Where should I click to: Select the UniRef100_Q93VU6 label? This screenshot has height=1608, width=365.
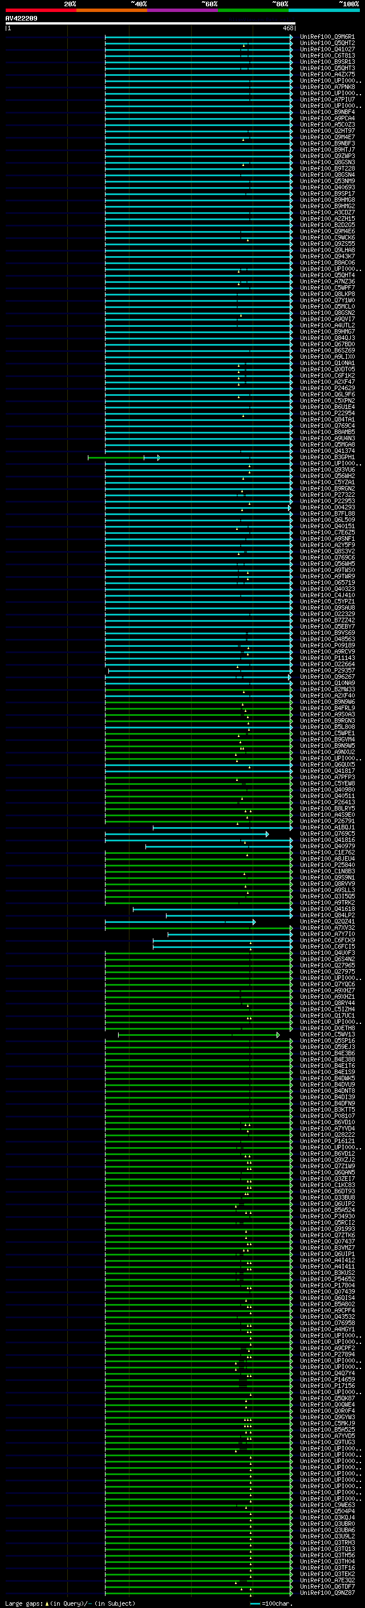327,469
